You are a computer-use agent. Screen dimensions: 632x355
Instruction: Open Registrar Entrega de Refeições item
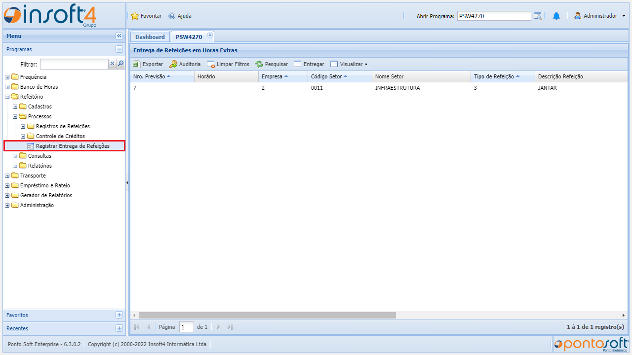(73, 146)
